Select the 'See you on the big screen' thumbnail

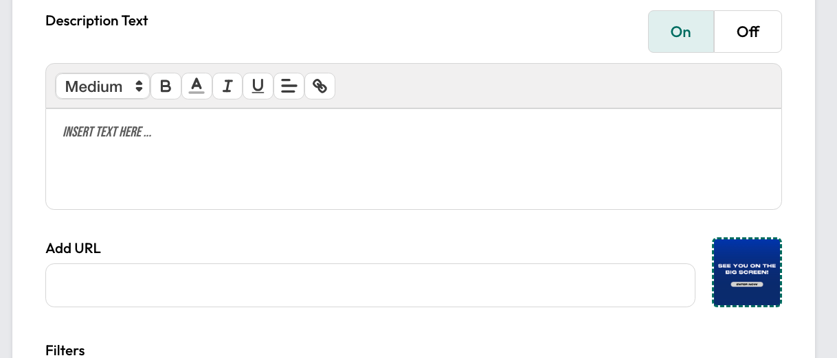747,272
